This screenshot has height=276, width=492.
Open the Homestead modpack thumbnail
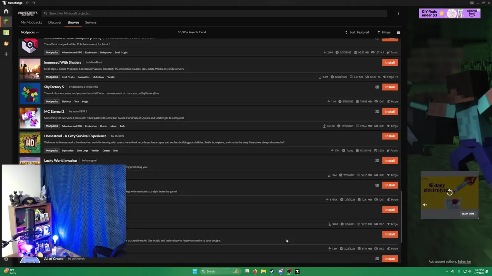[30, 142]
